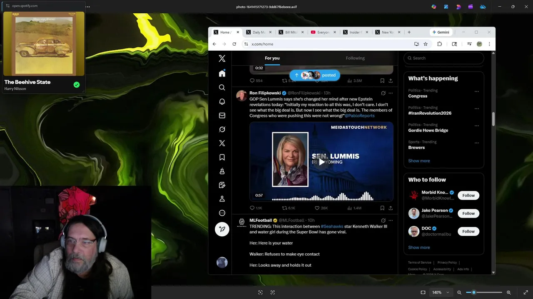Click the Beehive State album thumbnail
This screenshot has width=533, height=299.
pos(44,44)
